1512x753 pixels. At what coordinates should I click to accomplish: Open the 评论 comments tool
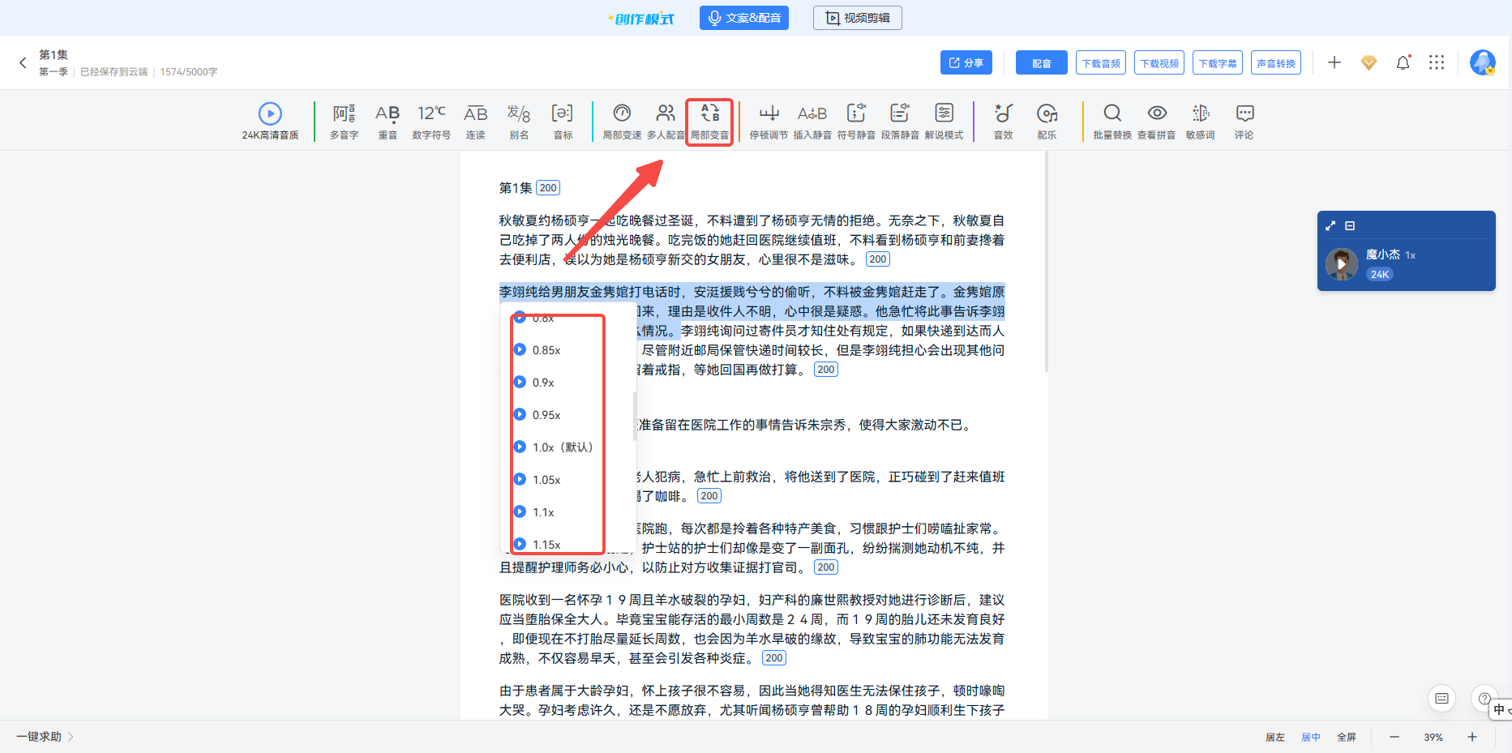coord(1244,120)
